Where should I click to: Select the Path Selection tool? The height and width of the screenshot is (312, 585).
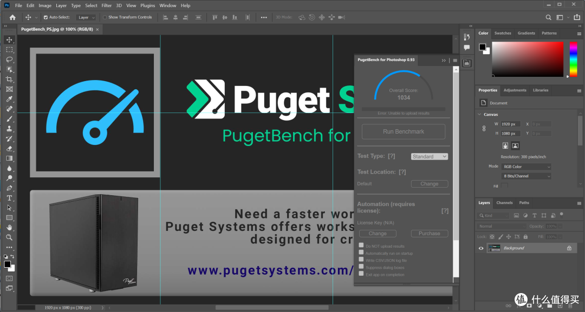click(9, 208)
